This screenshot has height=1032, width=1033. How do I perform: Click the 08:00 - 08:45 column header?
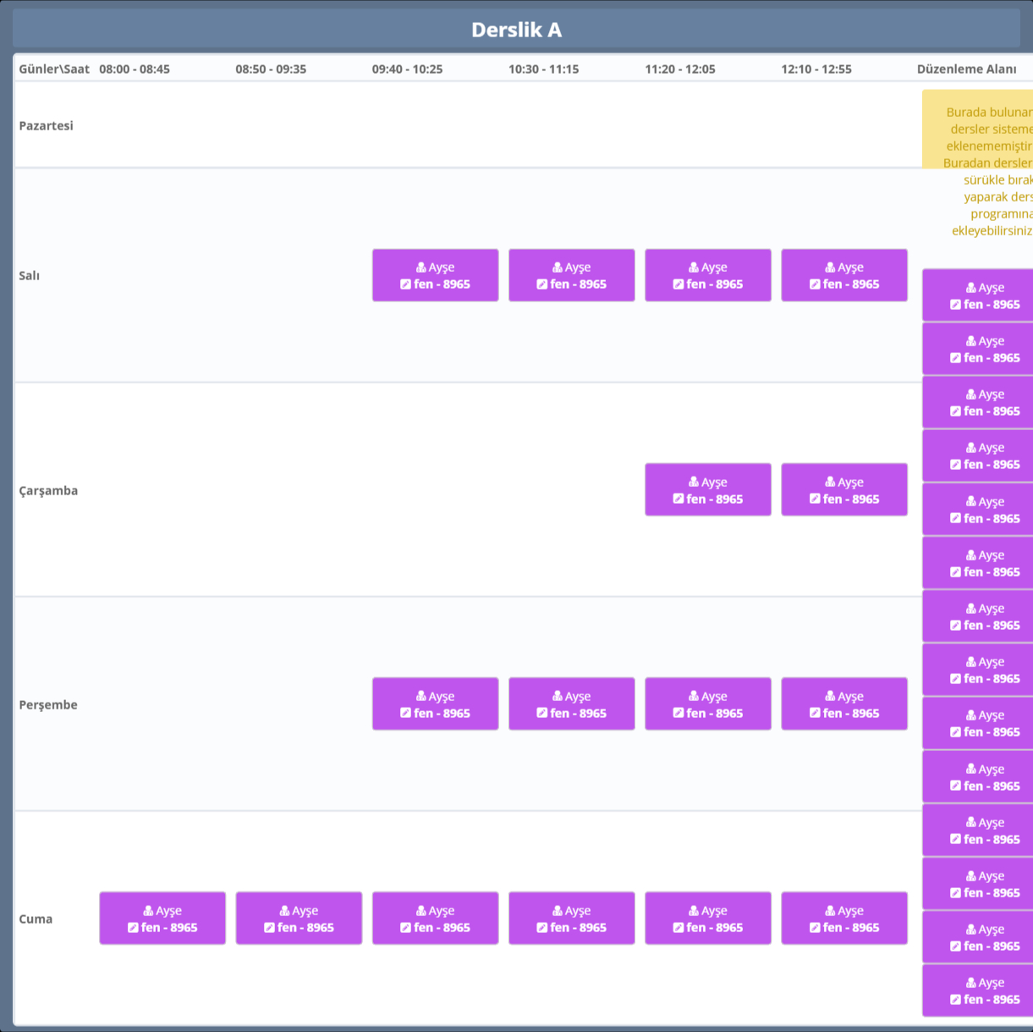click(135, 69)
